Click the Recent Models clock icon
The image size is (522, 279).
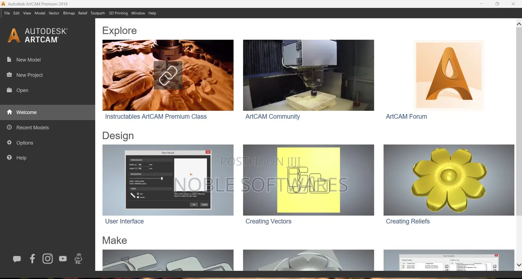point(9,127)
